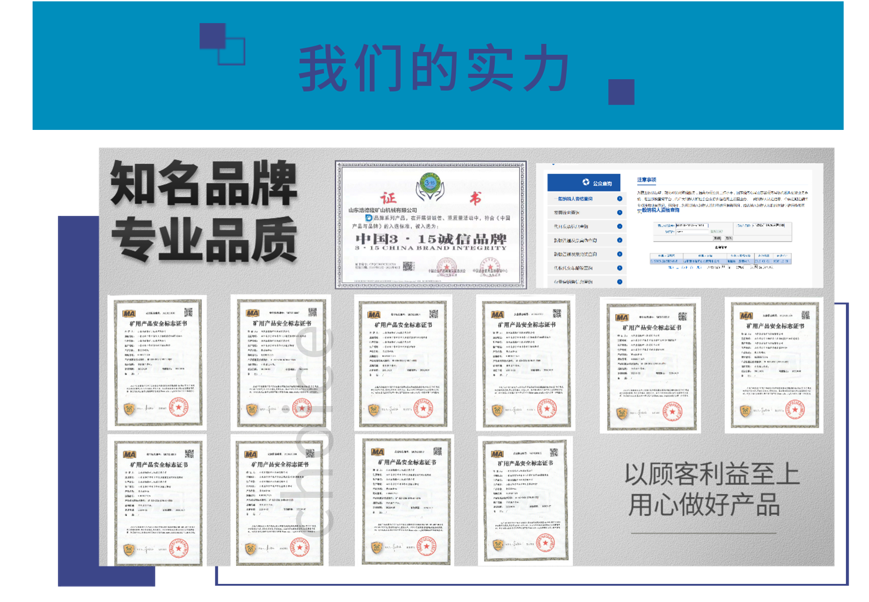Viewport: 869px width, 602px height.
Task: Click arrow button on the second 发票 query row
Action: [x=620, y=212]
